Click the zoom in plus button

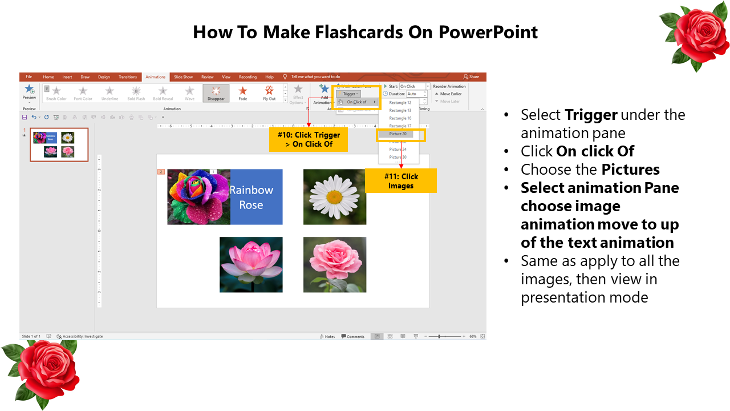coord(464,336)
